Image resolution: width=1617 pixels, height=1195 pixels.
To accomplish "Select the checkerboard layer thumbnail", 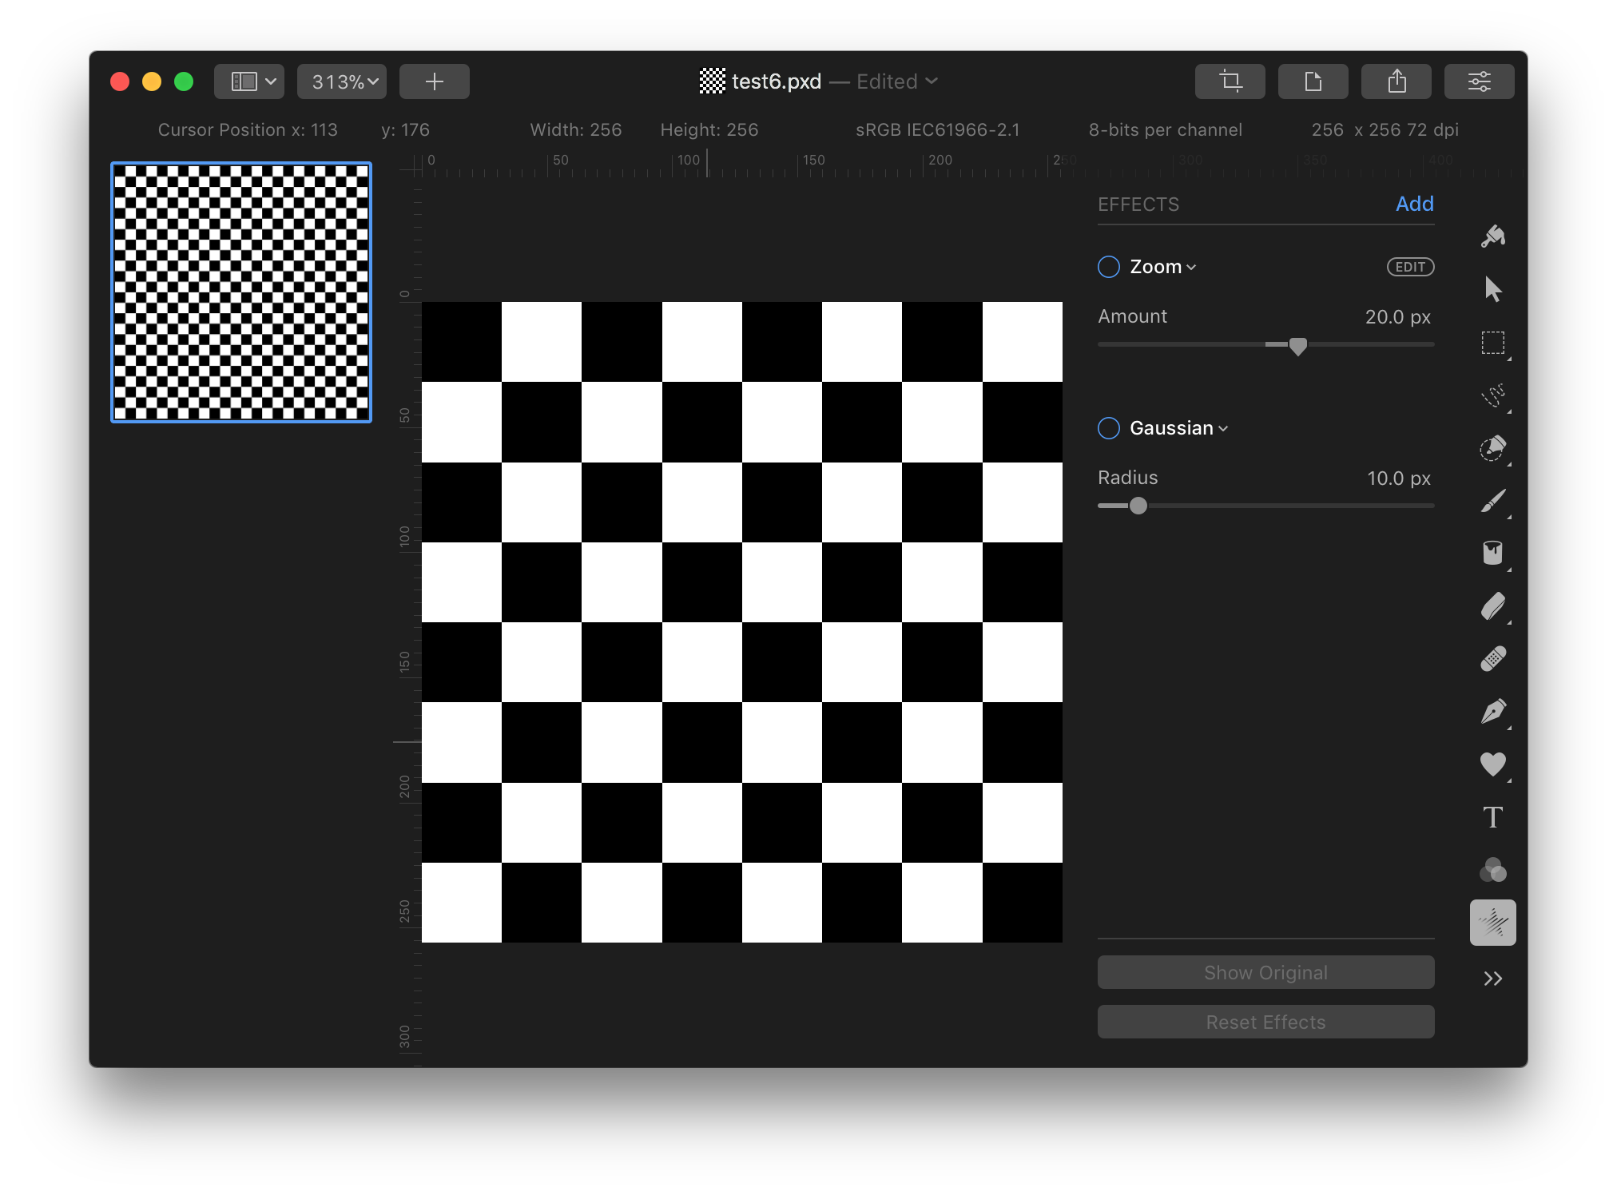I will pyautogui.click(x=241, y=292).
